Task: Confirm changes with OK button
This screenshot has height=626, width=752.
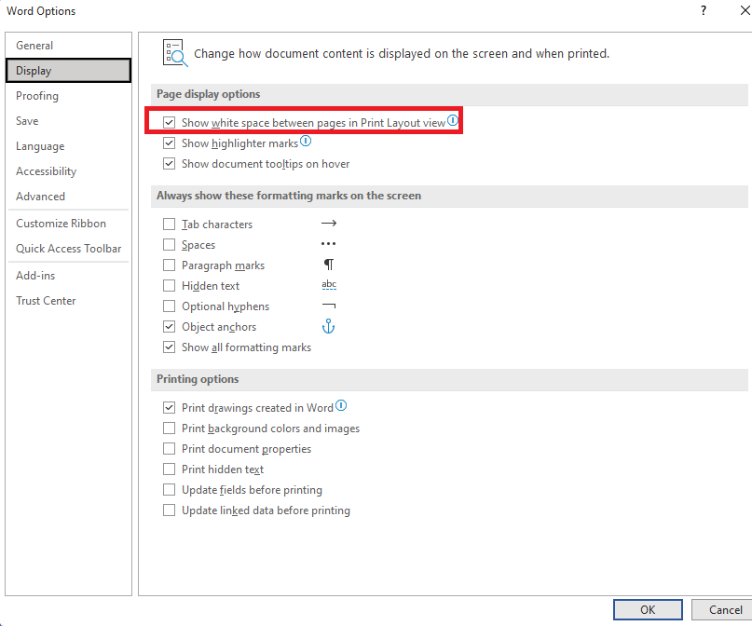Action: (648, 610)
